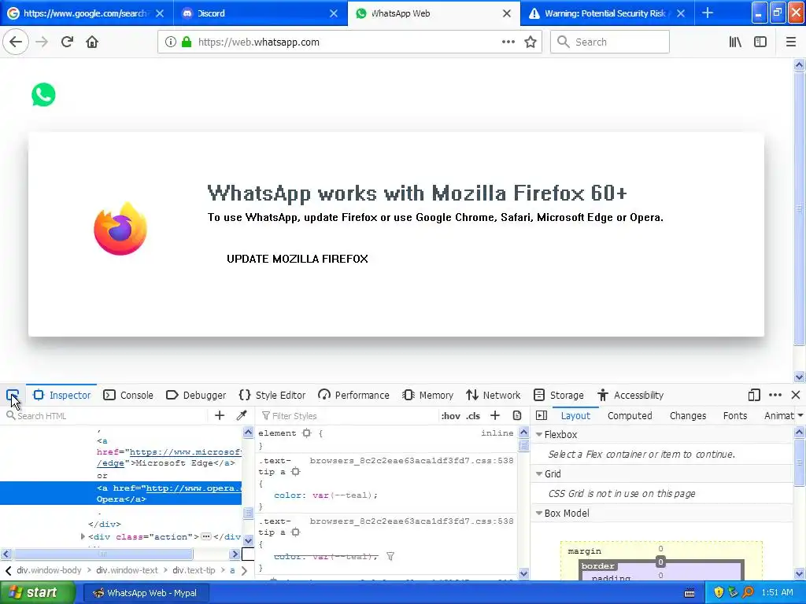Expand the div class action node
The image size is (806, 604).
pos(83,536)
